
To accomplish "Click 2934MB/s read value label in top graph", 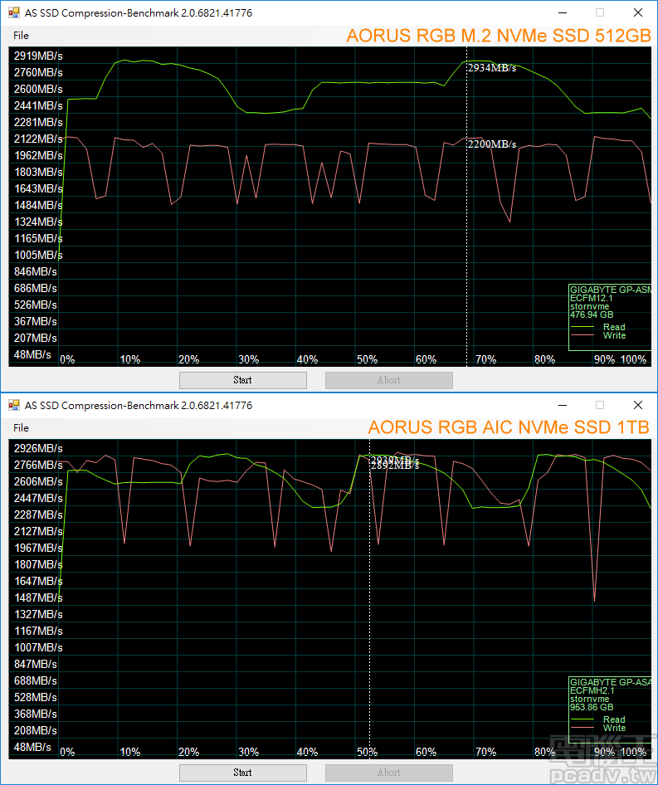I will point(492,68).
